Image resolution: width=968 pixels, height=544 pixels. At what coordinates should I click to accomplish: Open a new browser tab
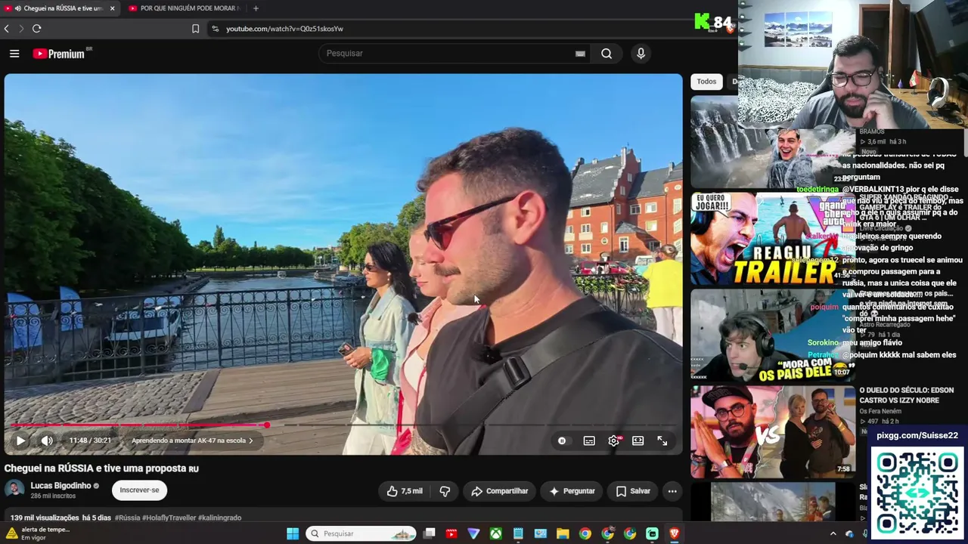256,8
